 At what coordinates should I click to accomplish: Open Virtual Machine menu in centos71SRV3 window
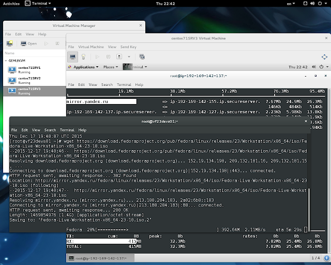[x=91, y=47]
